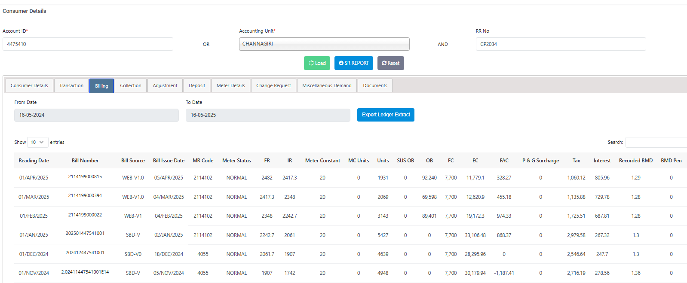
Task: Click the EC value 33,106.48
Action: 475,235
